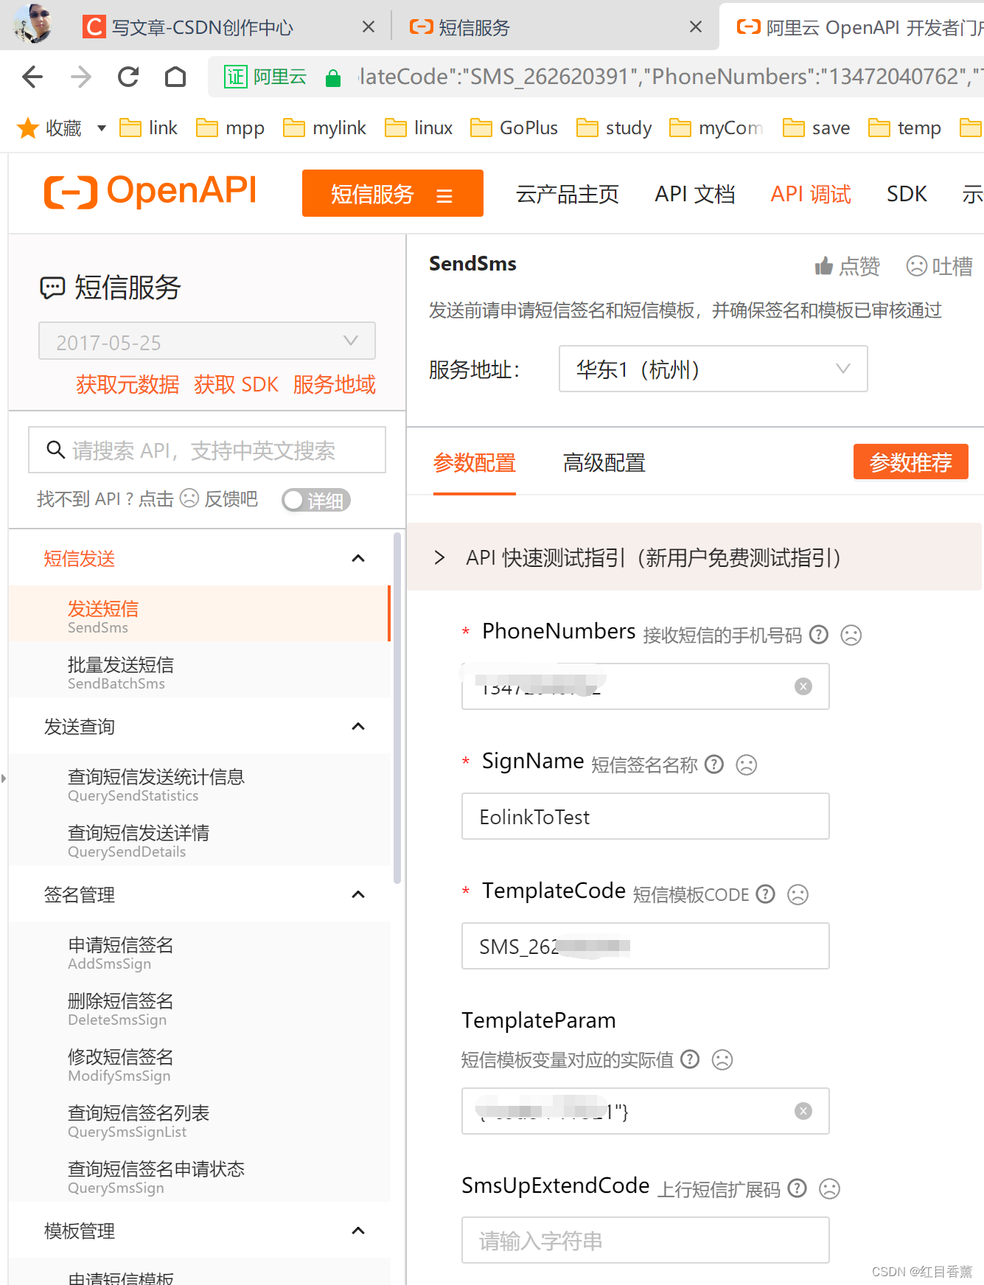The image size is (984, 1285).
Task: Open the 2017-05-25 version dropdown
Action: pyautogui.click(x=207, y=341)
